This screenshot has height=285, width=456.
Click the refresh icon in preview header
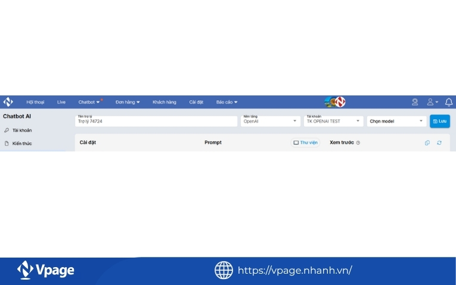tap(439, 142)
